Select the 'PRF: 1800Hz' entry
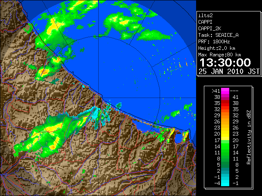Screen dimensions: 262x196 coord(214,42)
